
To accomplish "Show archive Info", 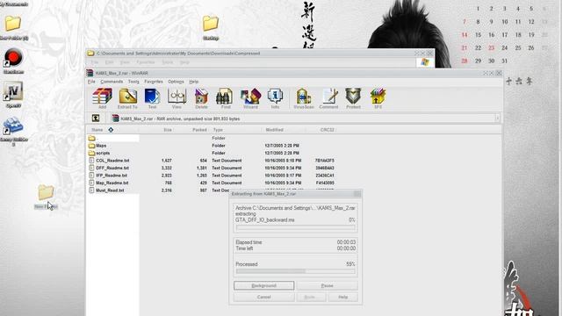I will click(x=275, y=98).
